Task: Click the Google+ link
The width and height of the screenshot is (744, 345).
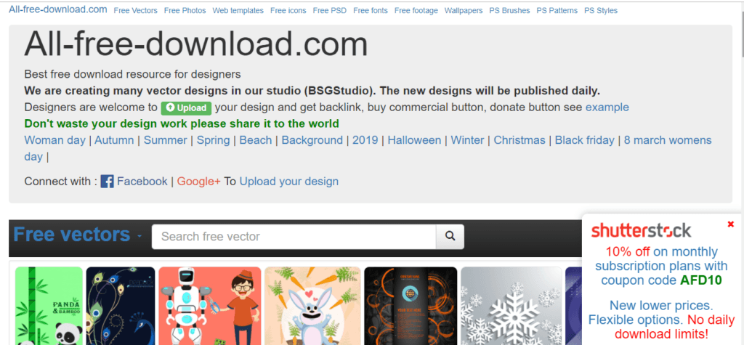Action: point(199,182)
